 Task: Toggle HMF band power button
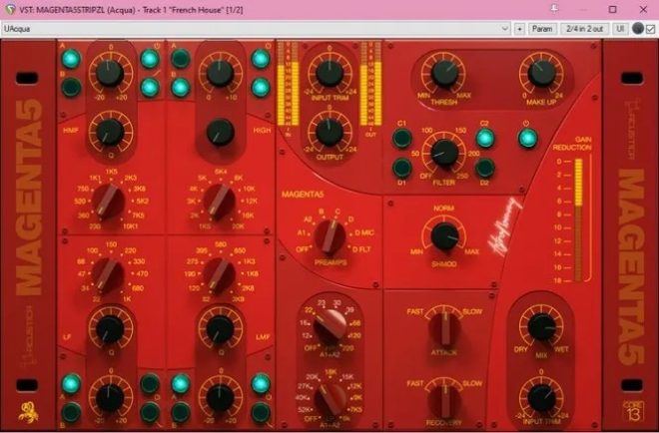(x=150, y=59)
